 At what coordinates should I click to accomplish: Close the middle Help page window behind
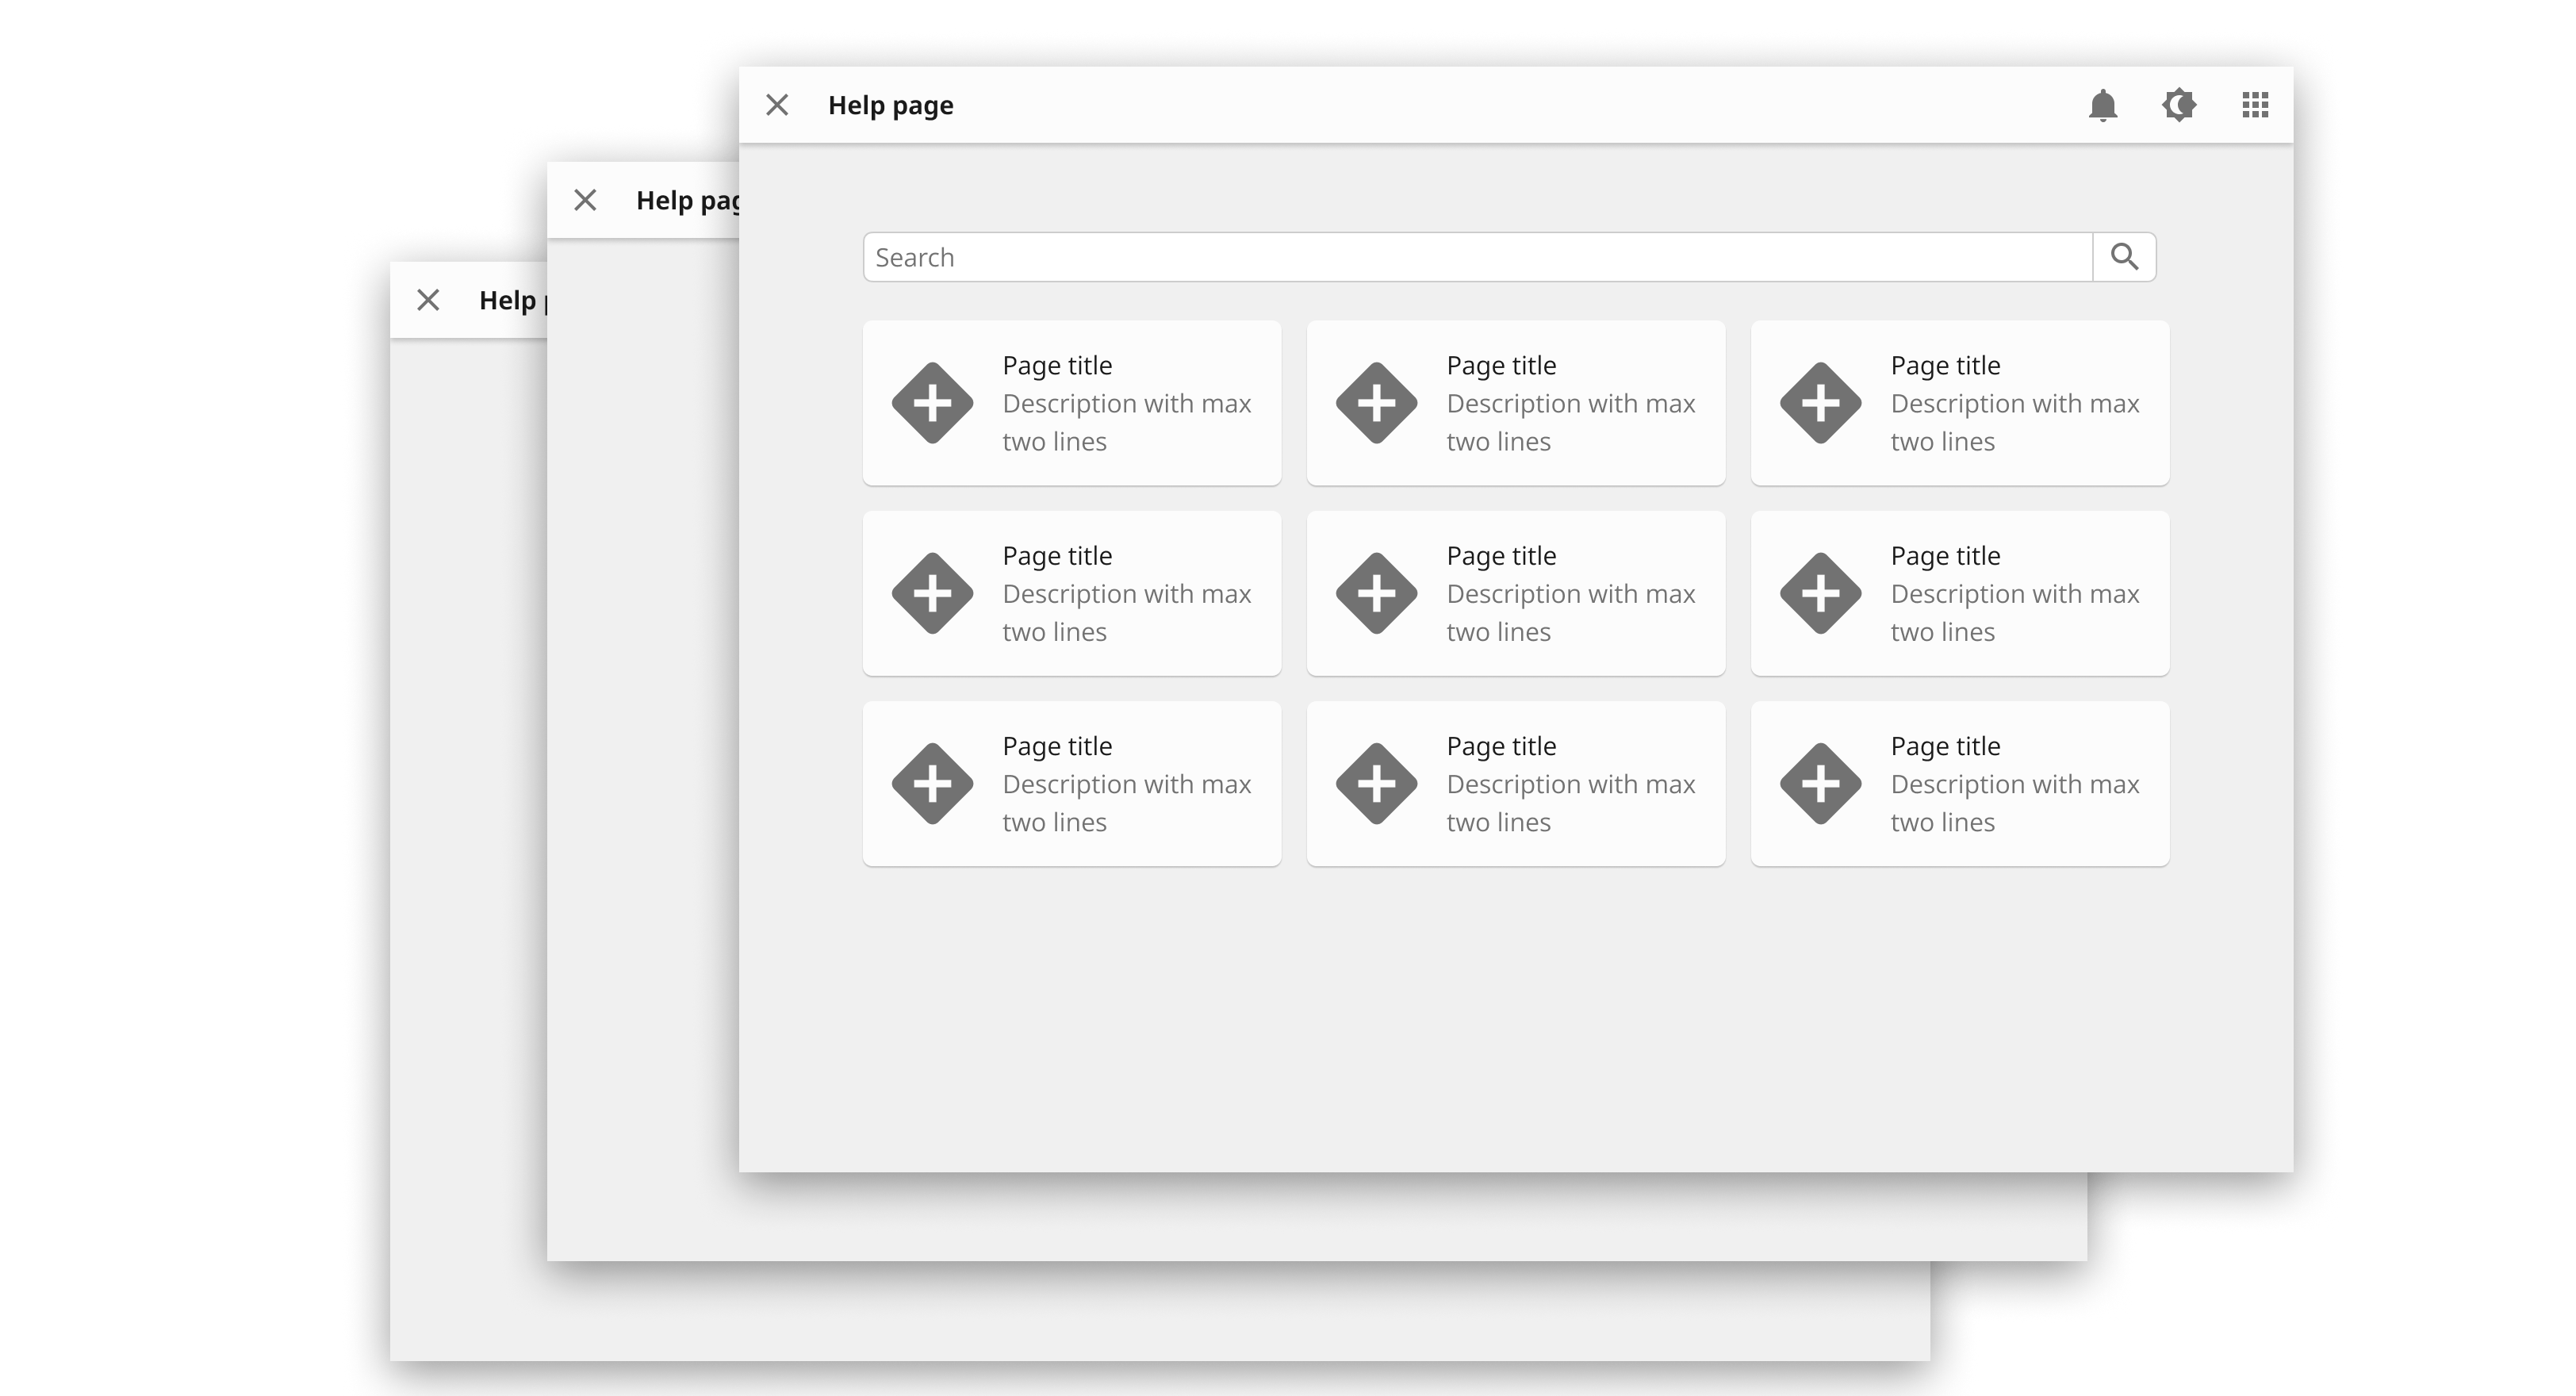click(585, 200)
